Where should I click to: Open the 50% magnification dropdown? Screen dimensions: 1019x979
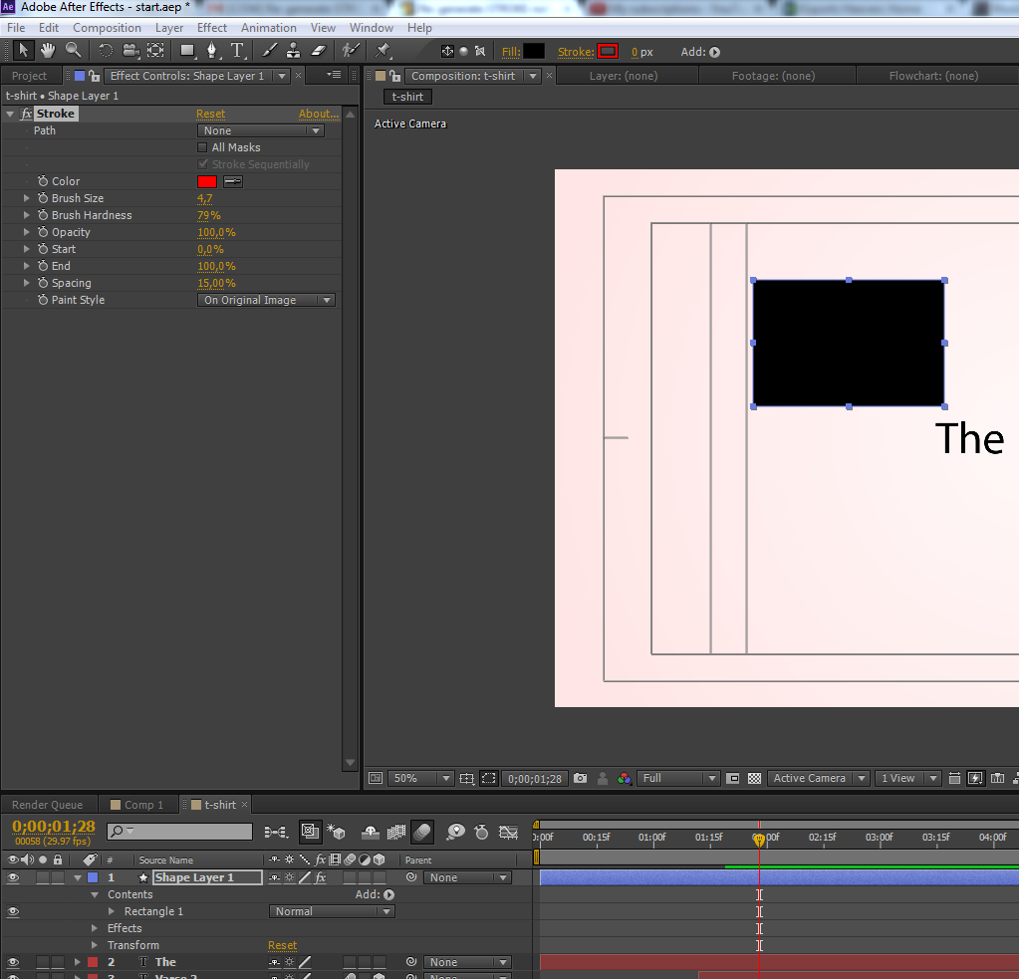(420, 778)
